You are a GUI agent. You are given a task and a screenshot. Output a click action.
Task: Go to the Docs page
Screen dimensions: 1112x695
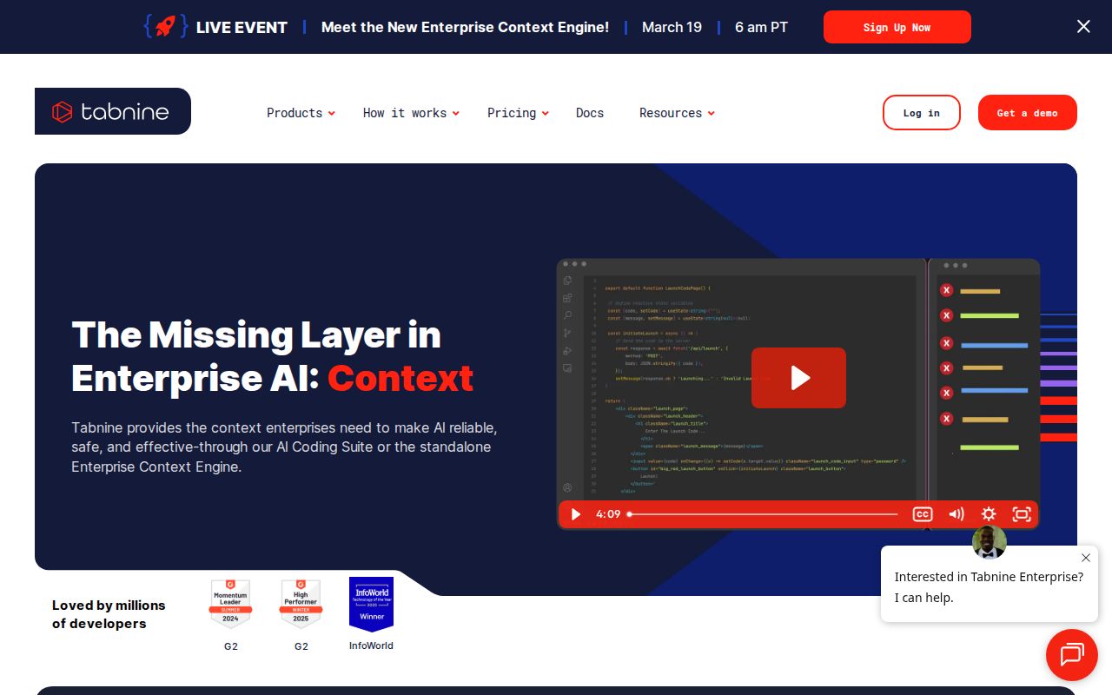click(x=590, y=113)
